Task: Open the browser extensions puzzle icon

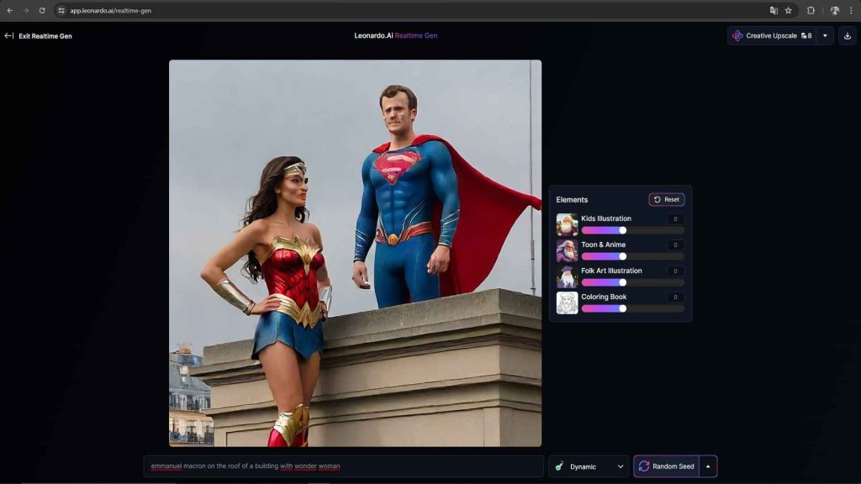Action: coord(811,10)
